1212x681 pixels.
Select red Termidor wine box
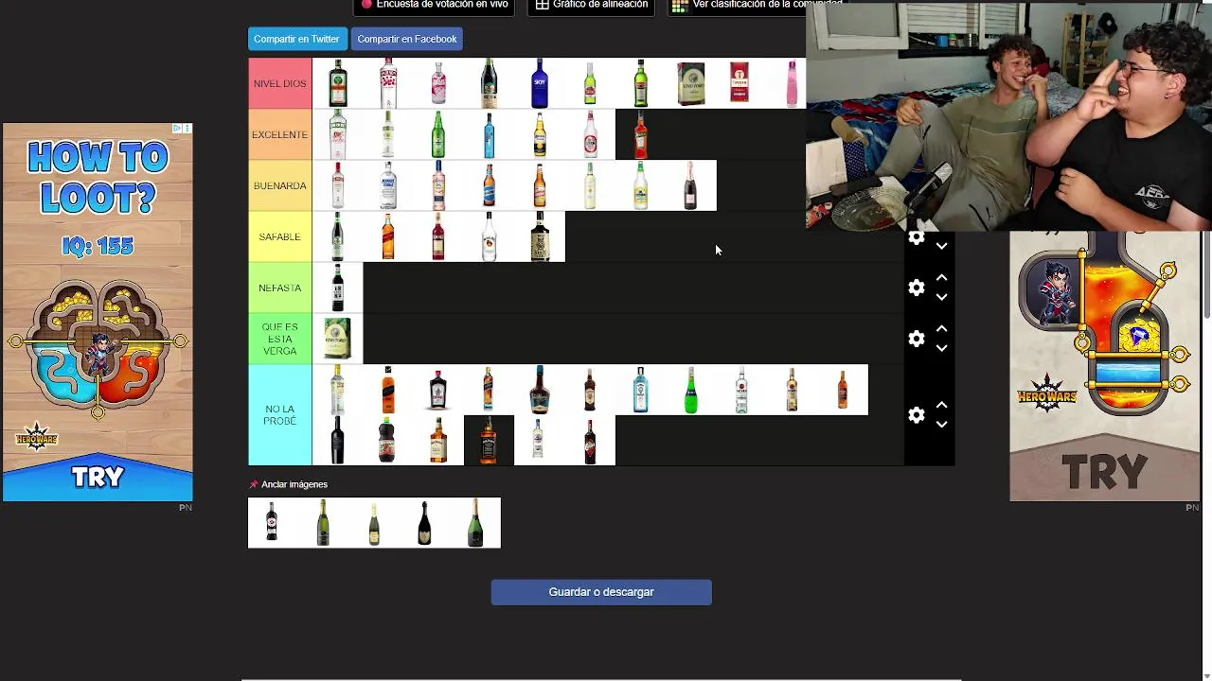click(x=740, y=83)
